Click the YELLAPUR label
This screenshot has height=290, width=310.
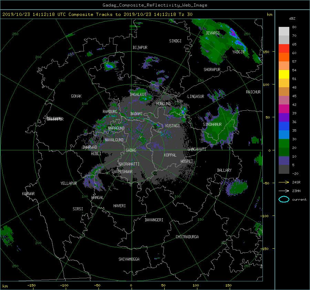[69, 183]
